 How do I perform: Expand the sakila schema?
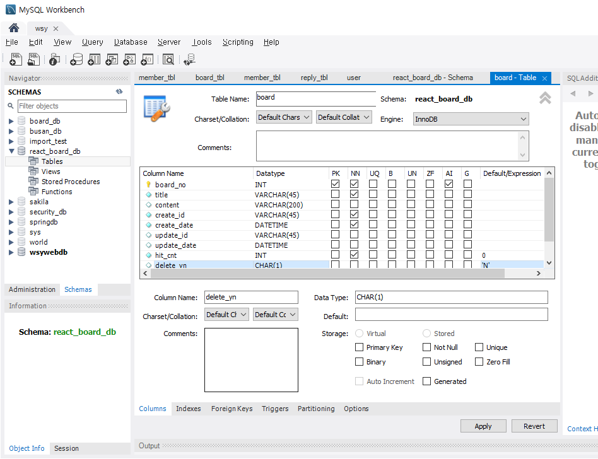coord(11,202)
